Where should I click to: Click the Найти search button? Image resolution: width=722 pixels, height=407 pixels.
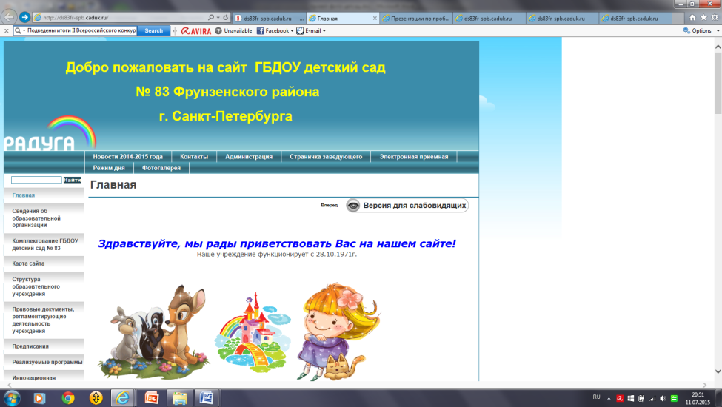pyautogui.click(x=73, y=180)
